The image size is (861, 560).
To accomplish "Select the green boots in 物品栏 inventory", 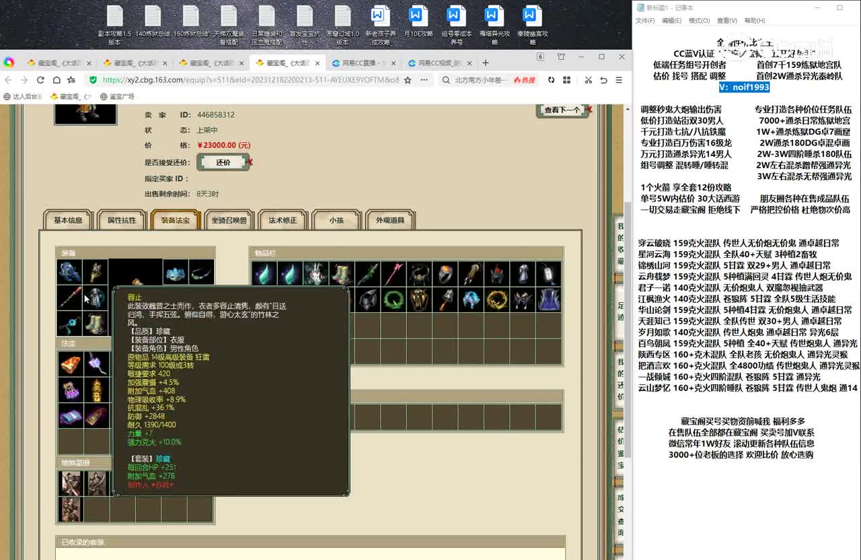I will point(342,274).
